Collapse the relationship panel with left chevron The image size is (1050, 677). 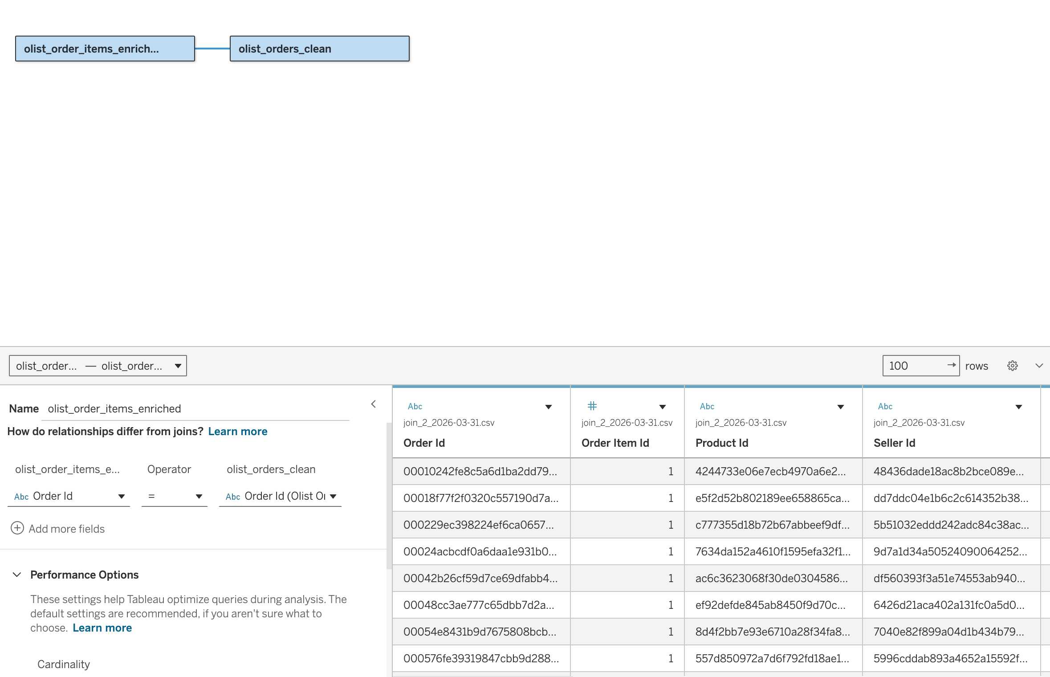tap(374, 404)
